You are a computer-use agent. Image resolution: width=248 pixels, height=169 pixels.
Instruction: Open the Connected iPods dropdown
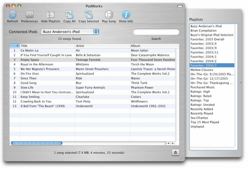click(x=70, y=32)
